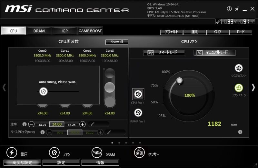
Task: Click the Core3 vertical ratio slider knob
Action: coord(110,88)
